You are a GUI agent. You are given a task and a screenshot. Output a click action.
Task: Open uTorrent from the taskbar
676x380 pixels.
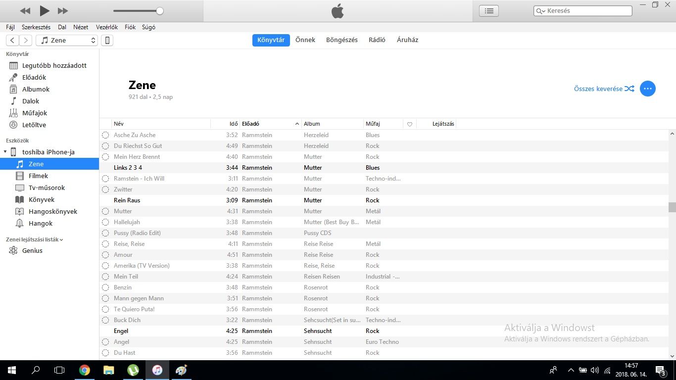point(133,370)
